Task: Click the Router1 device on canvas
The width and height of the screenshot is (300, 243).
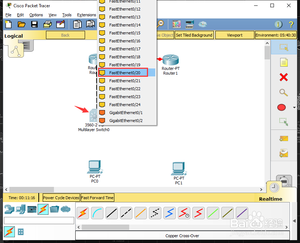Action: [170, 60]
